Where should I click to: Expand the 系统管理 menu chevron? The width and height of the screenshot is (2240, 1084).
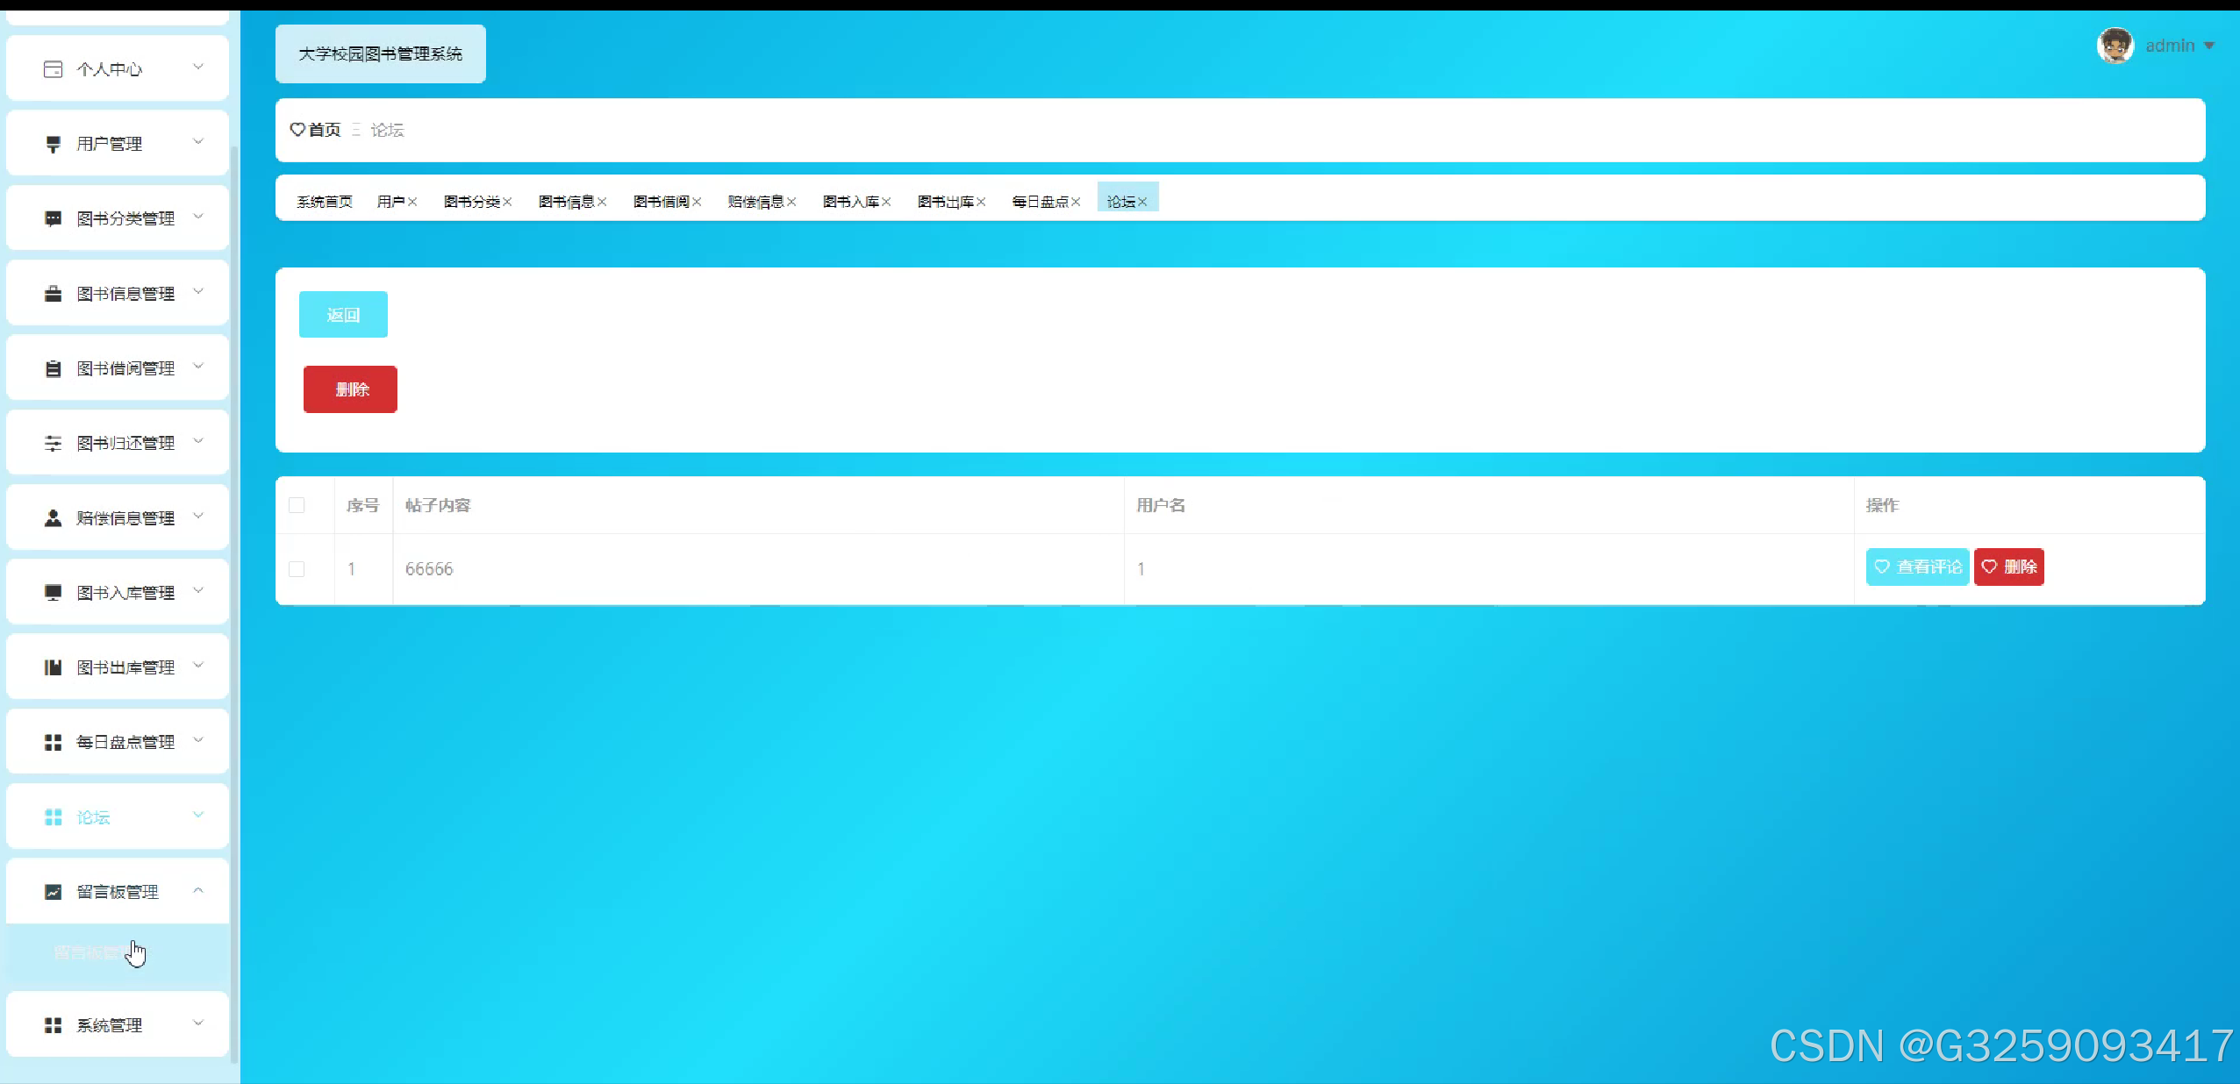pos(198,1023)
